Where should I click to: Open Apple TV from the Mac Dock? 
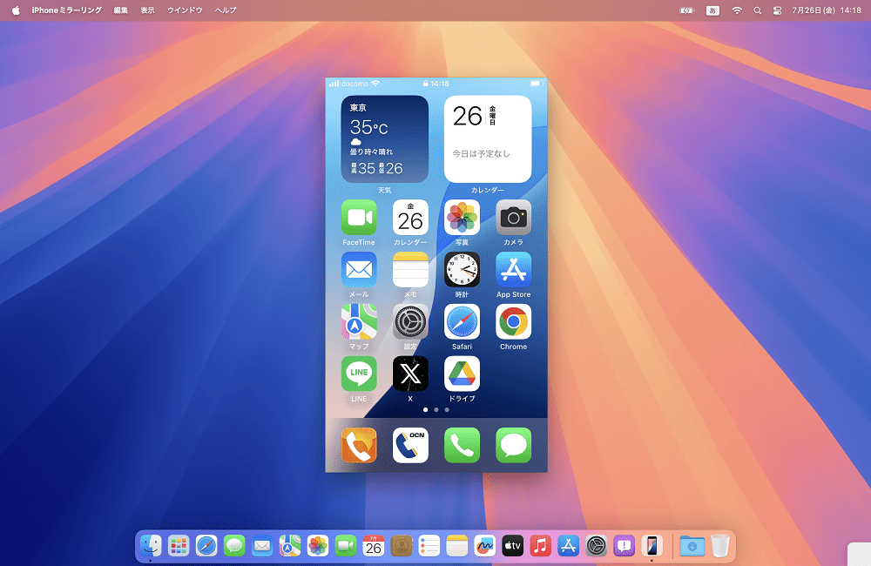(513, 546)
